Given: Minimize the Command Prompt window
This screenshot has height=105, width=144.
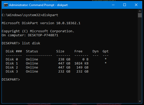Looking at the screenshot, I should (113, 5).
